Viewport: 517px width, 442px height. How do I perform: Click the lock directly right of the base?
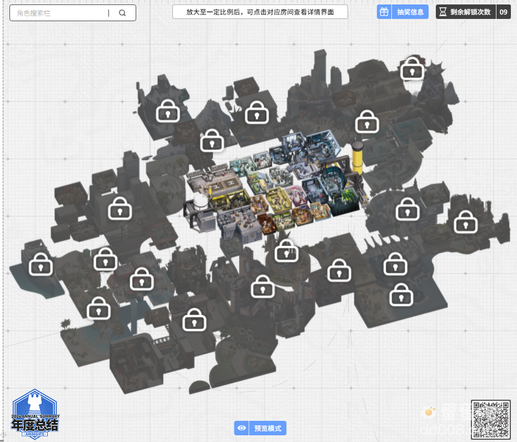[407, 209]
